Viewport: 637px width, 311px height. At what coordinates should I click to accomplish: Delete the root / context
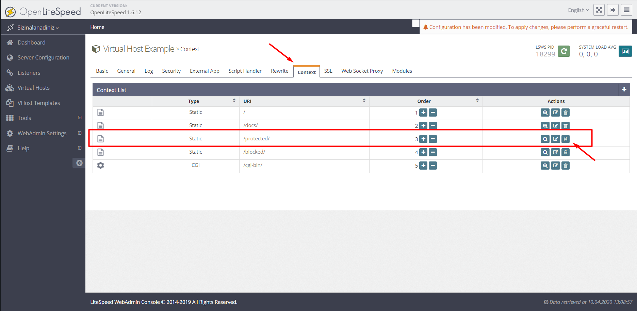pyautogui.click(x=566, y=113)
